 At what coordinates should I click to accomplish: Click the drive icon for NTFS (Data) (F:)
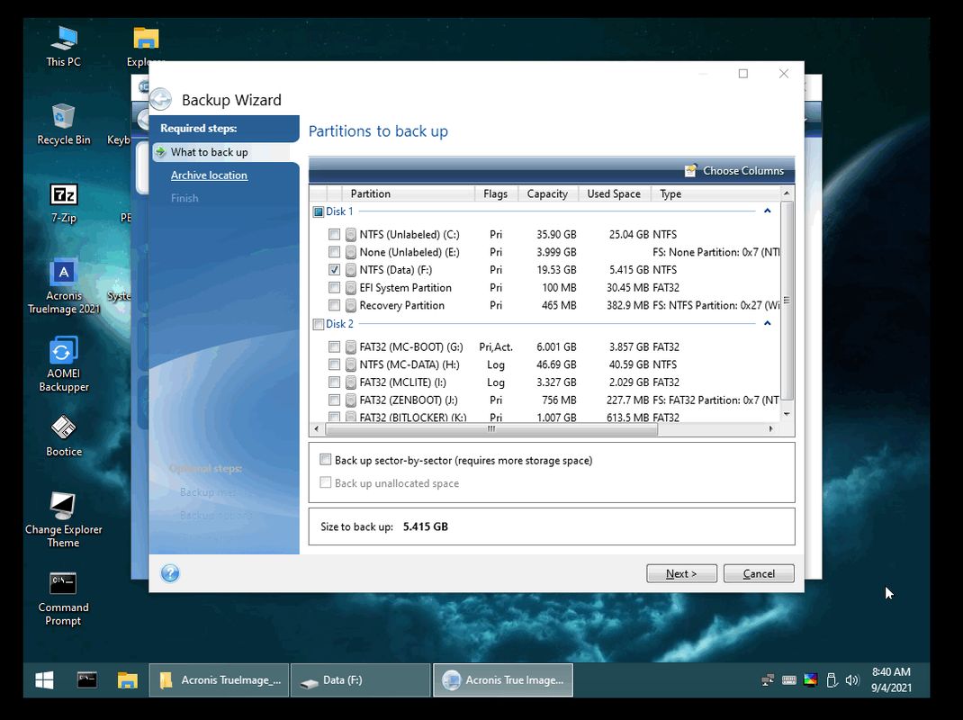click(x=351, y=270)
